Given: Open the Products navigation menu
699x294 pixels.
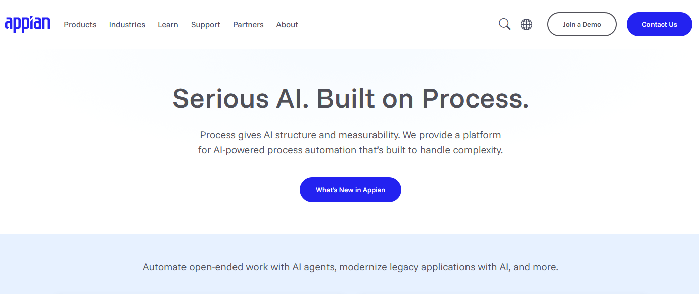Looking at the screenshot, I should 80,25.
